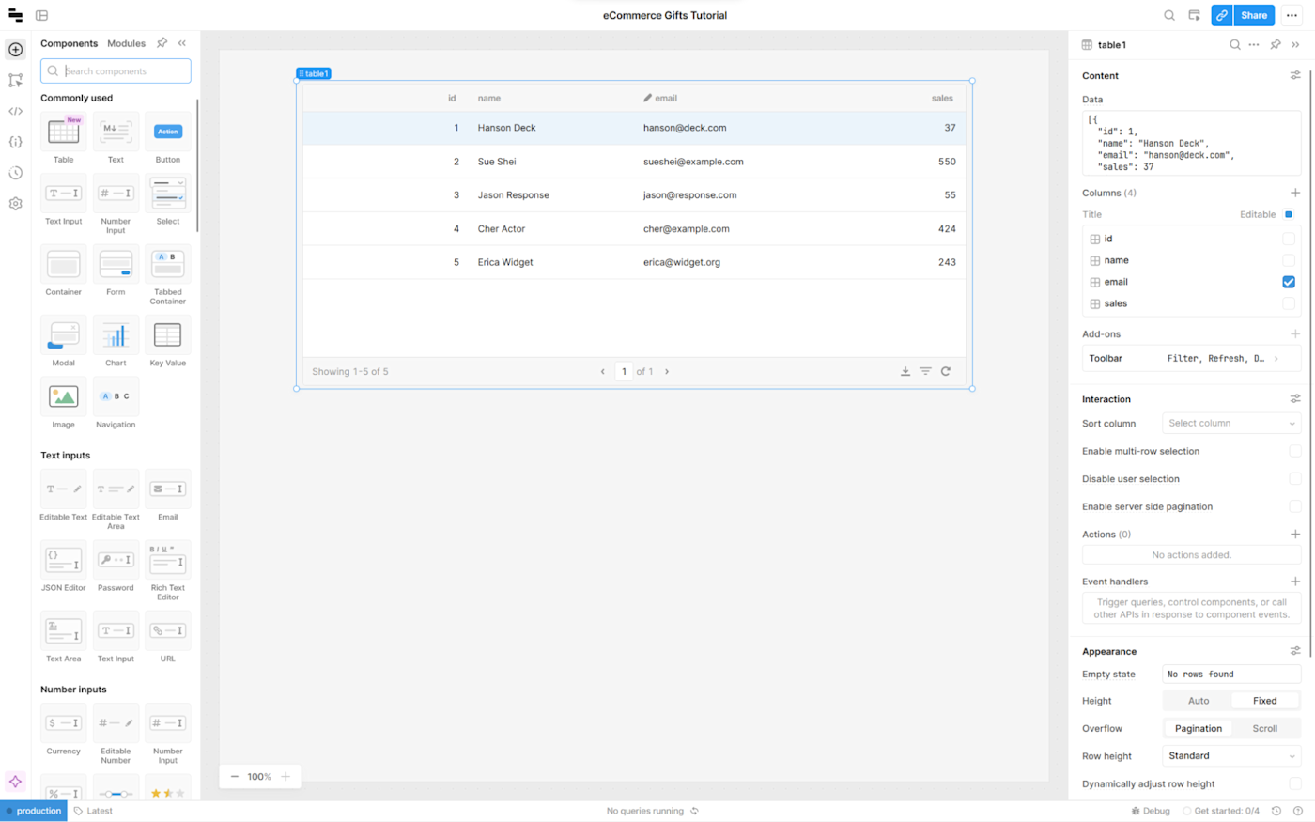
Task: Open the state inspector braces icon
Action: tap(15, 142)
